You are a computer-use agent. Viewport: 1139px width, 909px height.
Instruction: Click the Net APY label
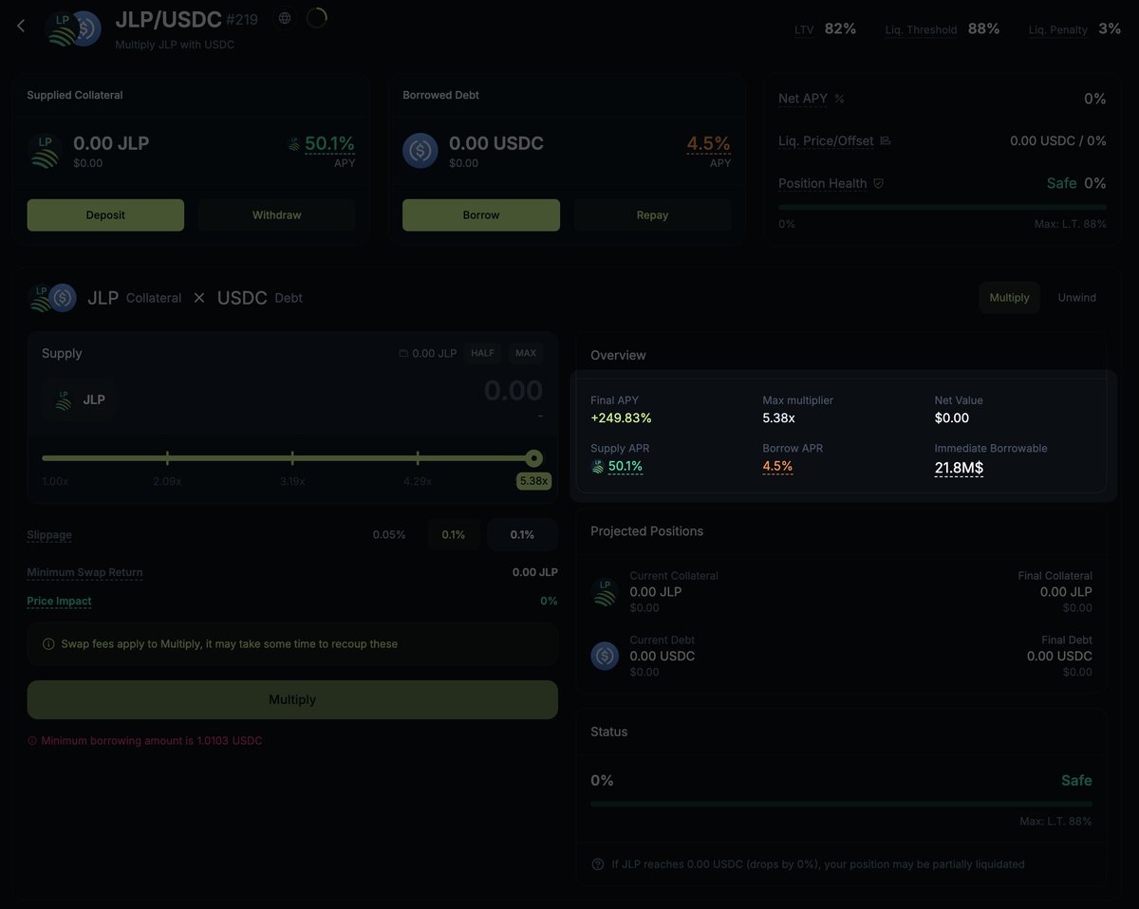[x=803, y=99]
